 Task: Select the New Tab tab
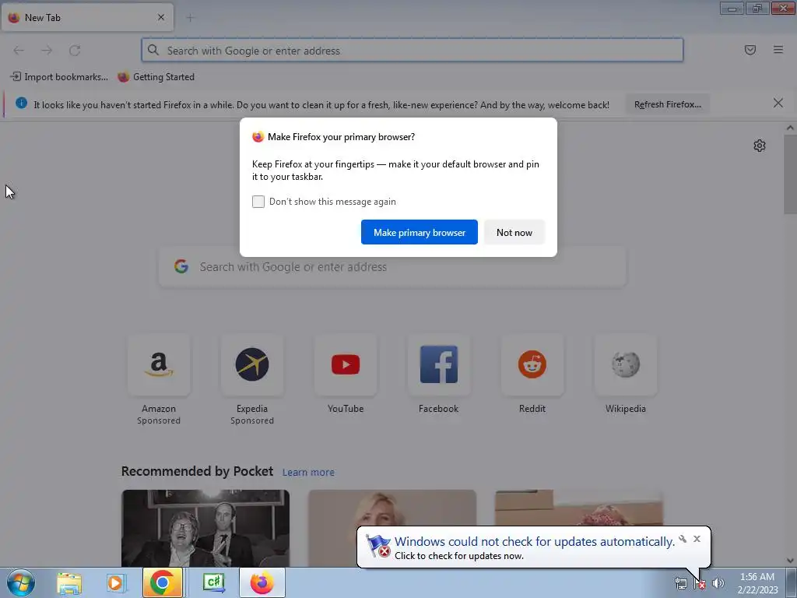click(87, 17)
